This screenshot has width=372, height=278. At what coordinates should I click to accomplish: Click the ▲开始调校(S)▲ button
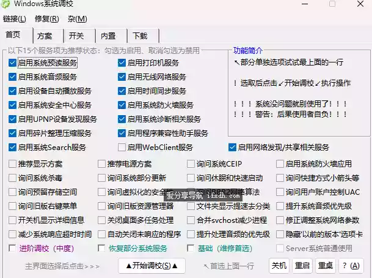point(152,266)
